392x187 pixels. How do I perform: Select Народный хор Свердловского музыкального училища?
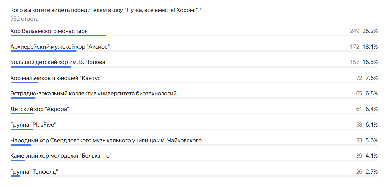(x=106, y=140)
